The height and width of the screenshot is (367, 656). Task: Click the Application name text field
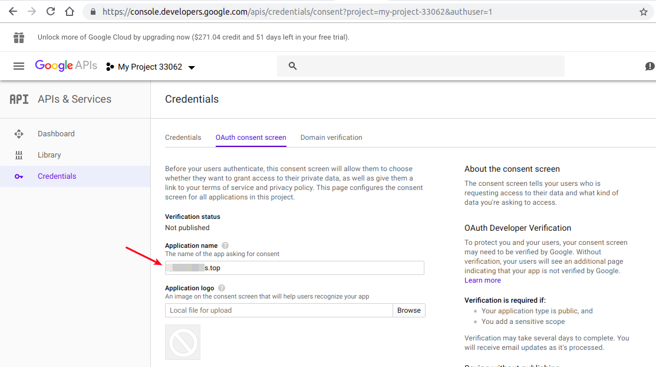pos(295,268)
